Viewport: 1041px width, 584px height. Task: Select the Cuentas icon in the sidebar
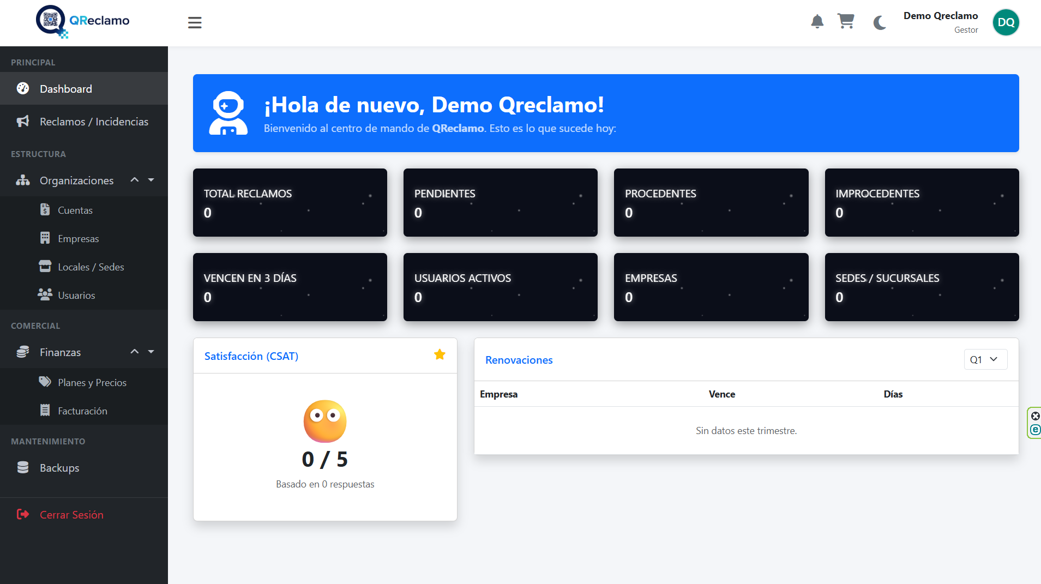point(44,209)
